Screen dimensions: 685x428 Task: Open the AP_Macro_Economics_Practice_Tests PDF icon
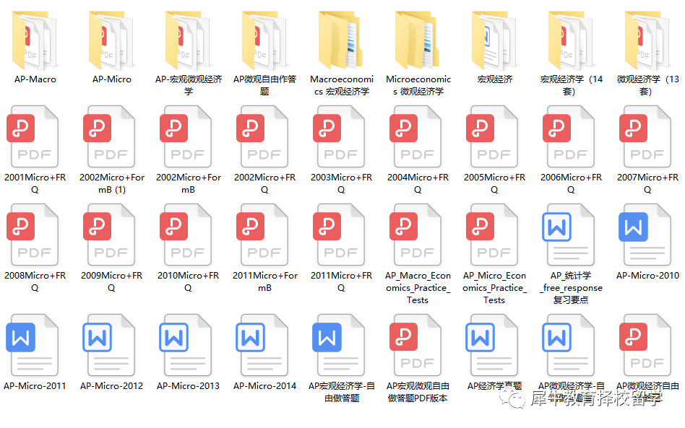pyautogui.click(x=415, y=235)
